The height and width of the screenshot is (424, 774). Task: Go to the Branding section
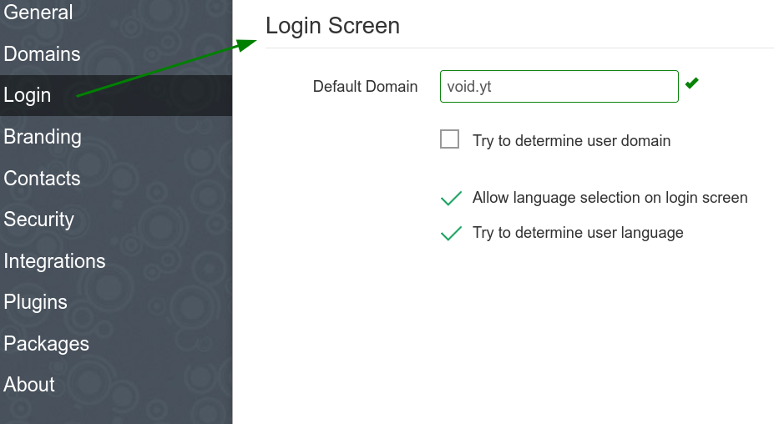[43, 137]
